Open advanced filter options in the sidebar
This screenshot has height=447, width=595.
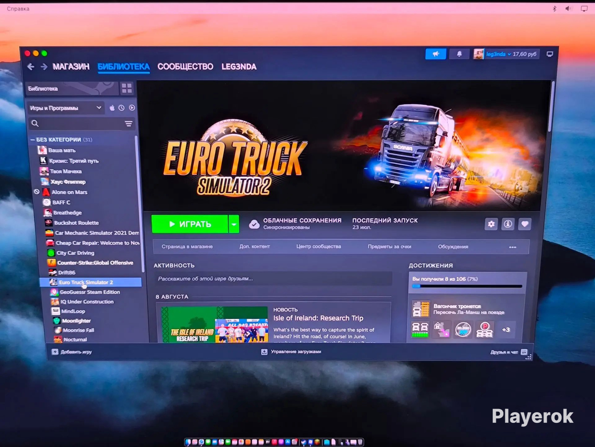(x=129, y=124)
